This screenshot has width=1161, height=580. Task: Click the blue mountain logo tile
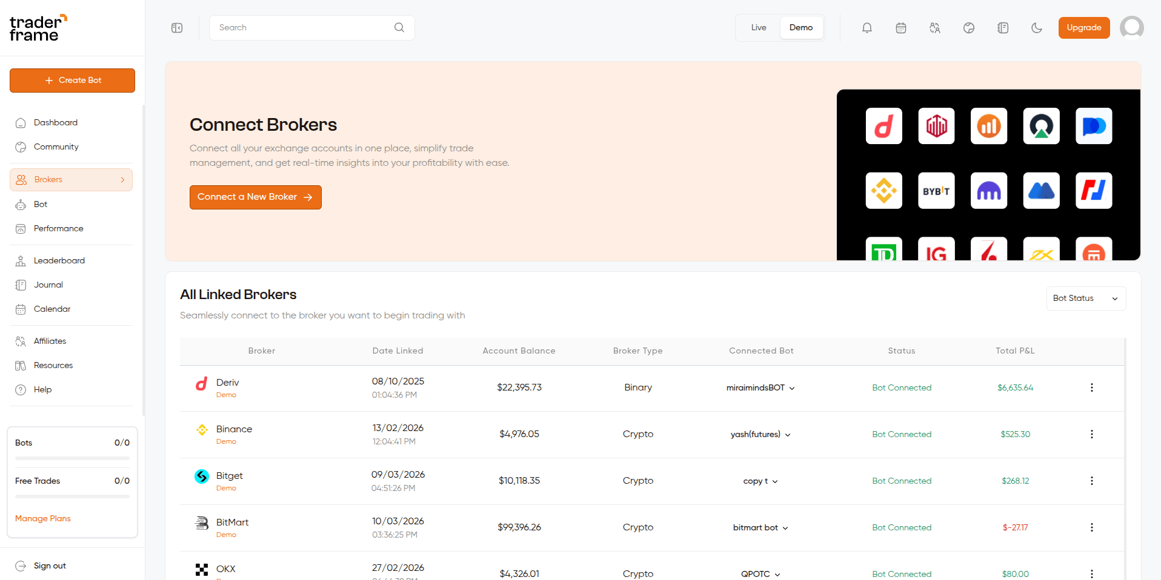pyautogui.click(x=1041, y=191)
